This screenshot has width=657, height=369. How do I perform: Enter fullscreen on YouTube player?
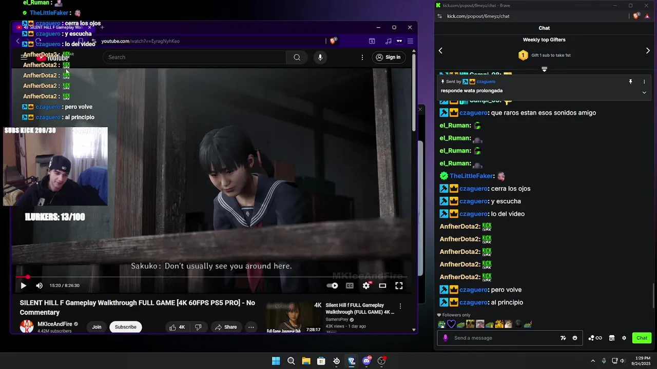(399, 285)
